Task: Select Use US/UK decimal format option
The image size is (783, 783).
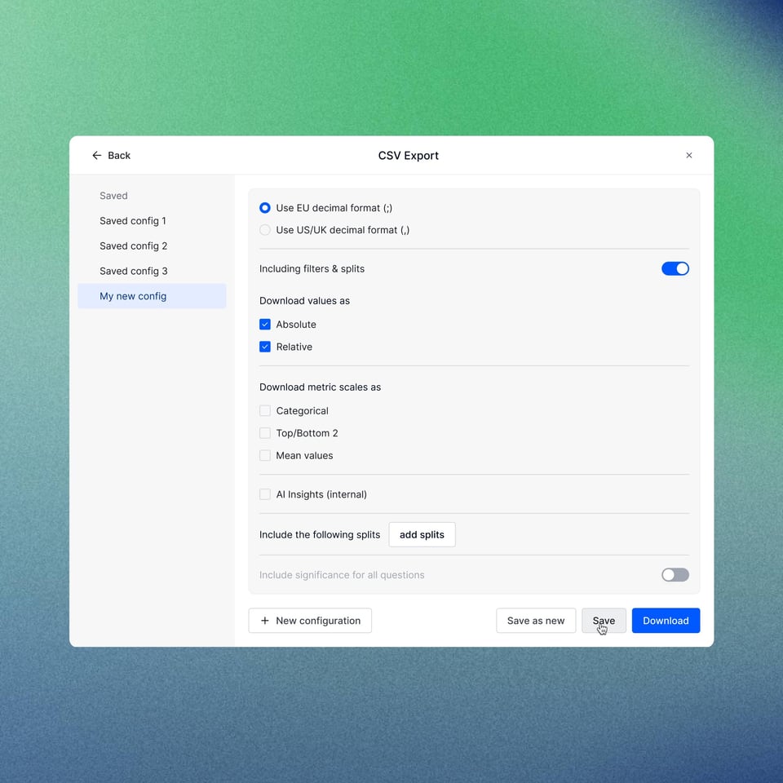Action: tap(265, 230)
